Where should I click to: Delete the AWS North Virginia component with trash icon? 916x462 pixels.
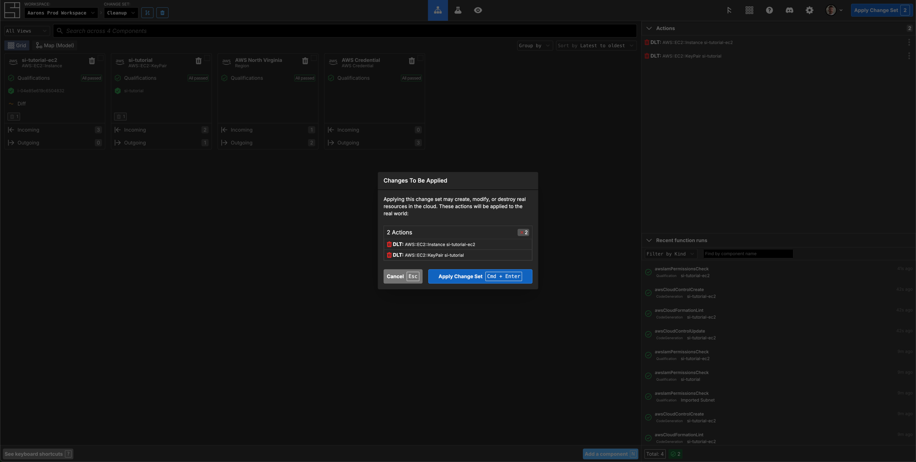[x=305, y=61]
